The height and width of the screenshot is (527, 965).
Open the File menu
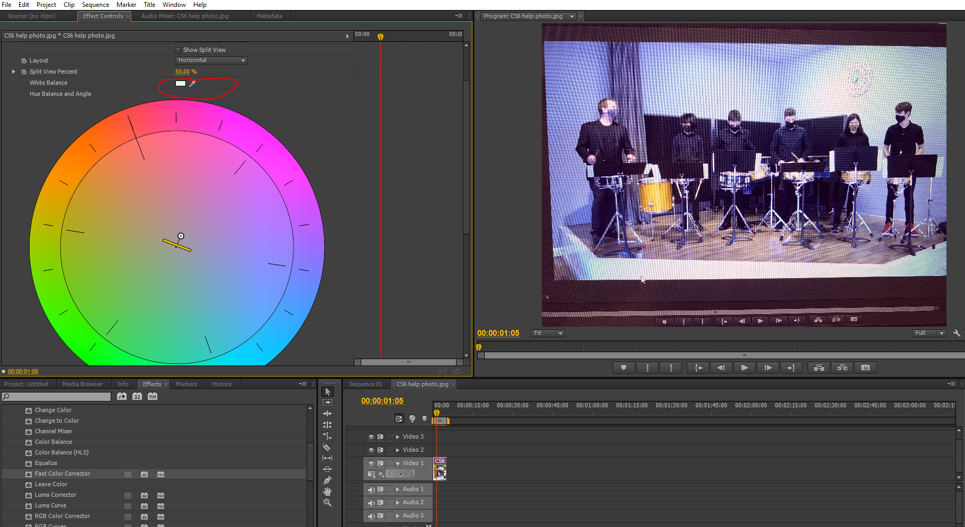pos(6,5)
